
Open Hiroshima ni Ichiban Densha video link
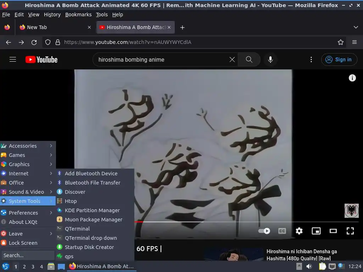coord(301,255)
